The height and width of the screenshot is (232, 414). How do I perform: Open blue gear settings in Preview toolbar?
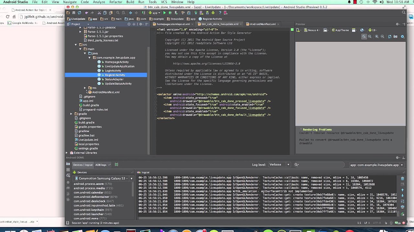pyautogui.click(x=402, y=36)
